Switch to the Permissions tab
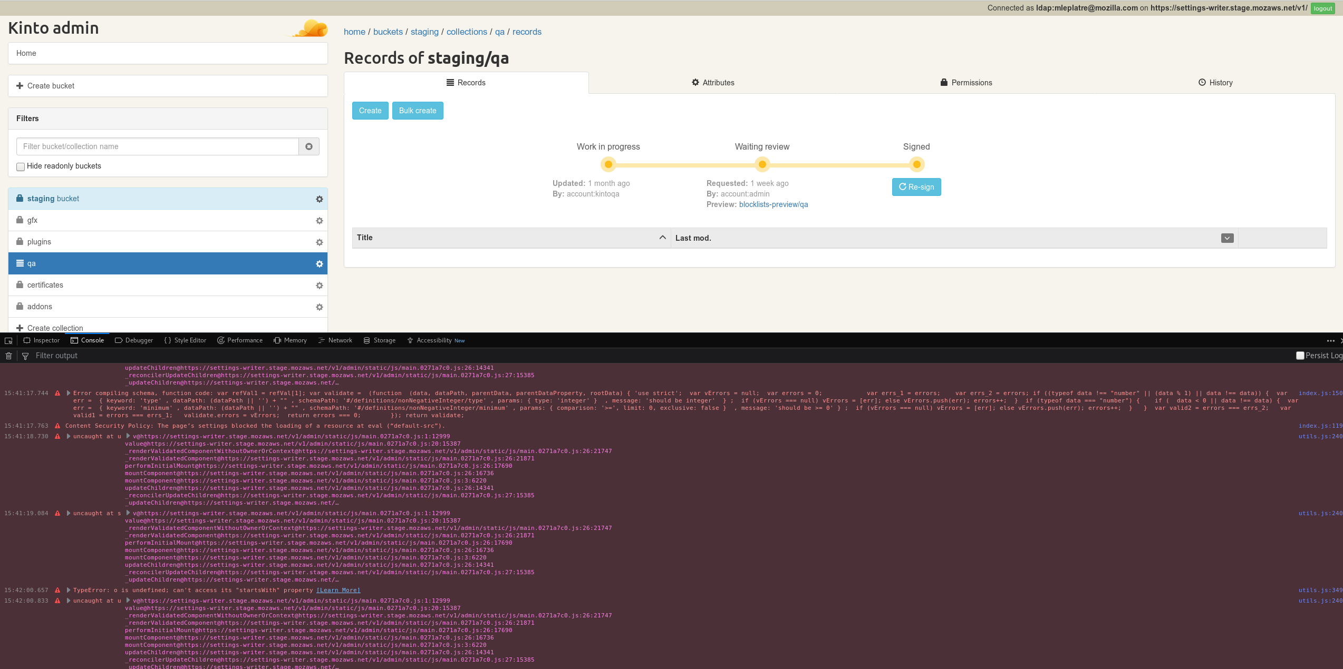This screenshot has width=1343, height=669. (965, 83)
